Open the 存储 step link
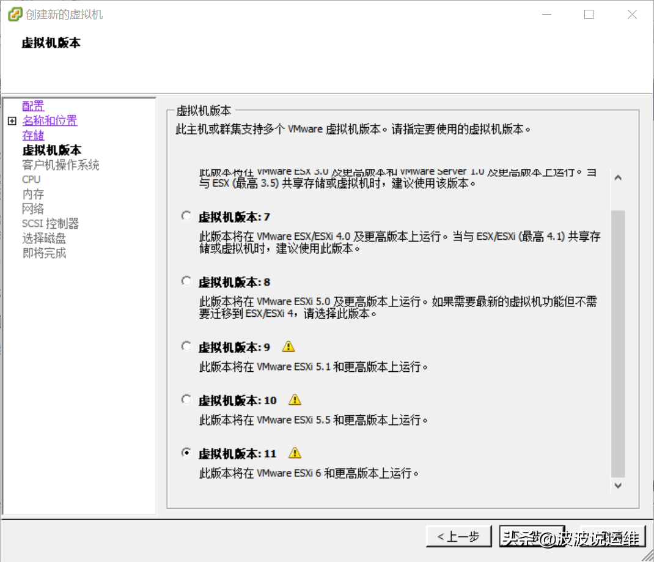Image resolution: width=654 pixels, height=562 pixels. [x=33, y=135]
